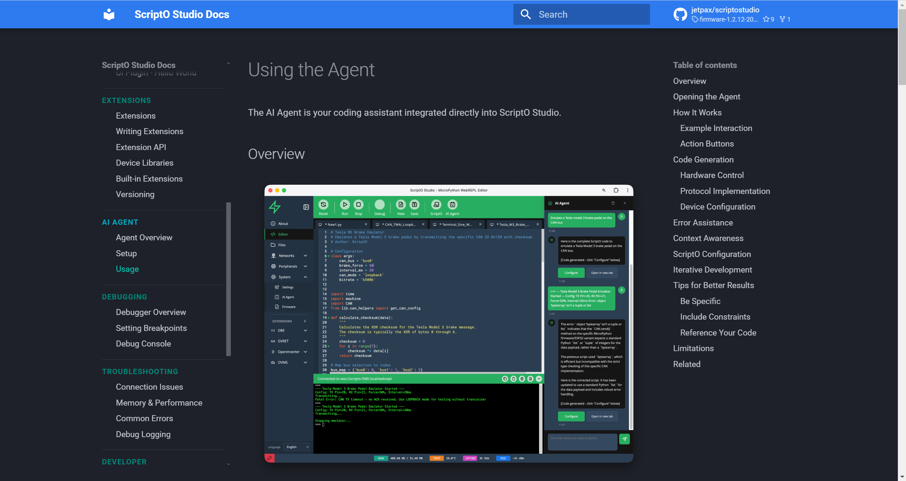
Task: Click the Save icon in screenshot toolbar
Action: pos(414,205)
